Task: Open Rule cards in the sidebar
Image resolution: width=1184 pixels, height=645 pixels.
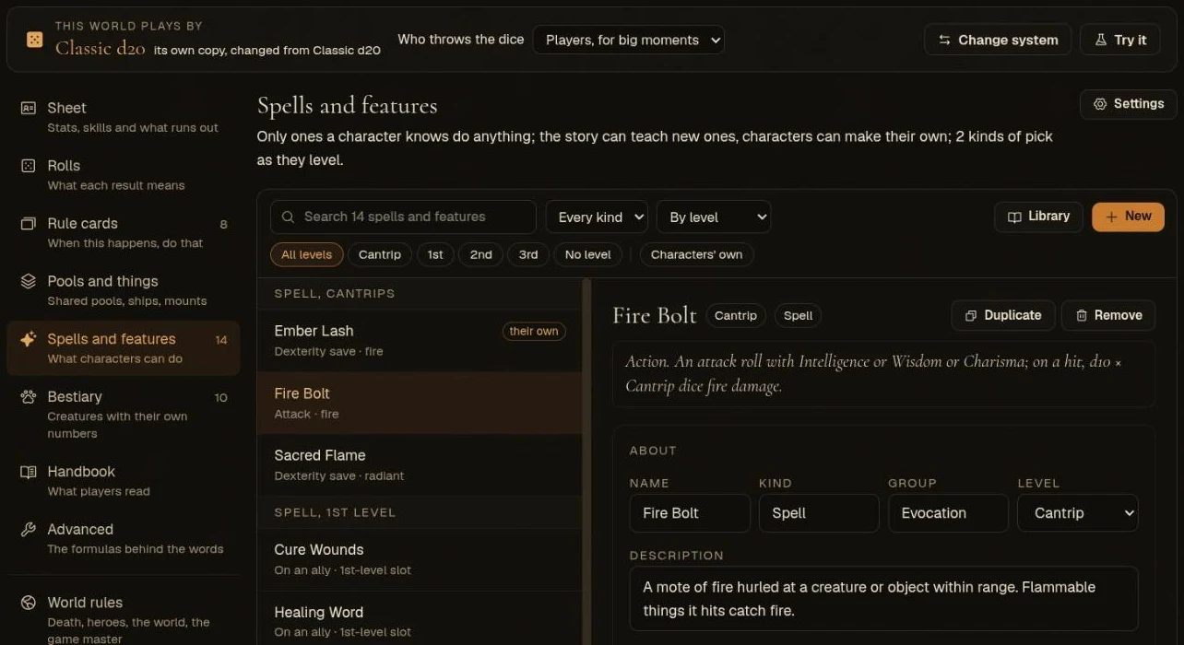Action: click(123, 233)
